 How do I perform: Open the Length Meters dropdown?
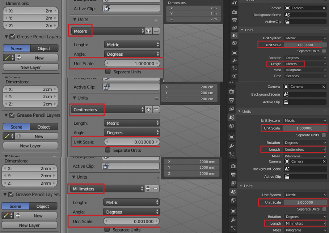[305, 64]
